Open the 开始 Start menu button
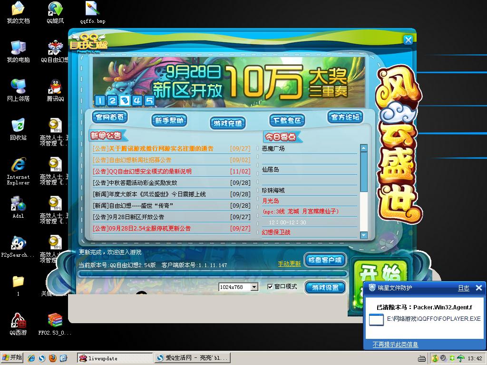 12,358
